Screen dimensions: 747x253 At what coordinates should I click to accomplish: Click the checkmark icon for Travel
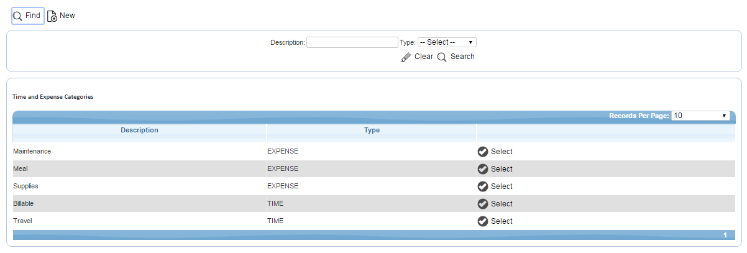483,221
